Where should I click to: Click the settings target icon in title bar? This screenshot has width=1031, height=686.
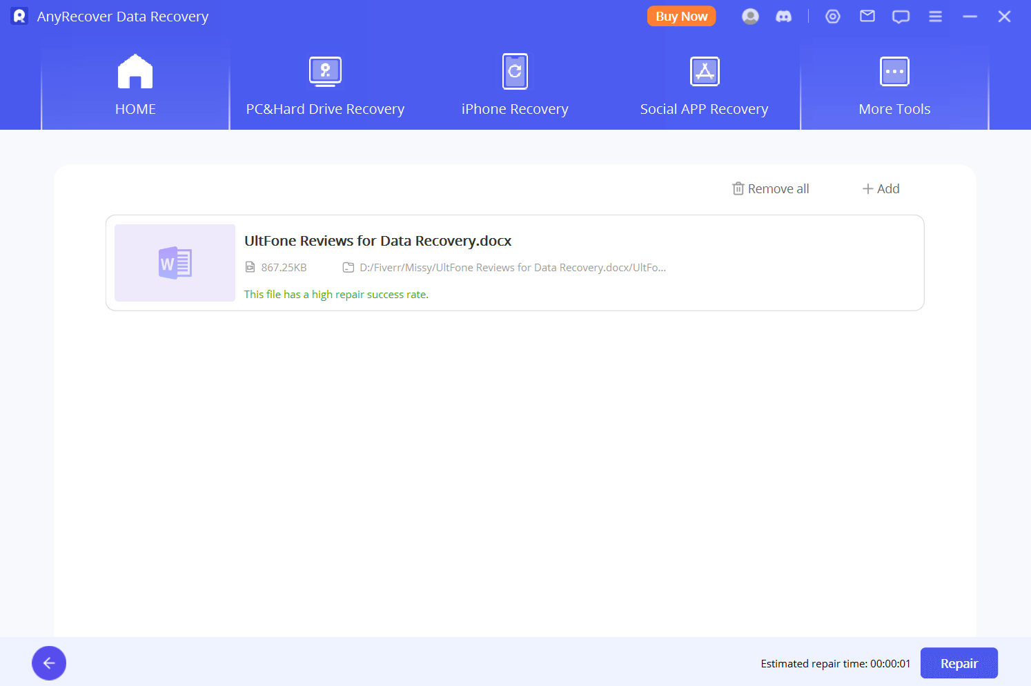click(833, 17)
